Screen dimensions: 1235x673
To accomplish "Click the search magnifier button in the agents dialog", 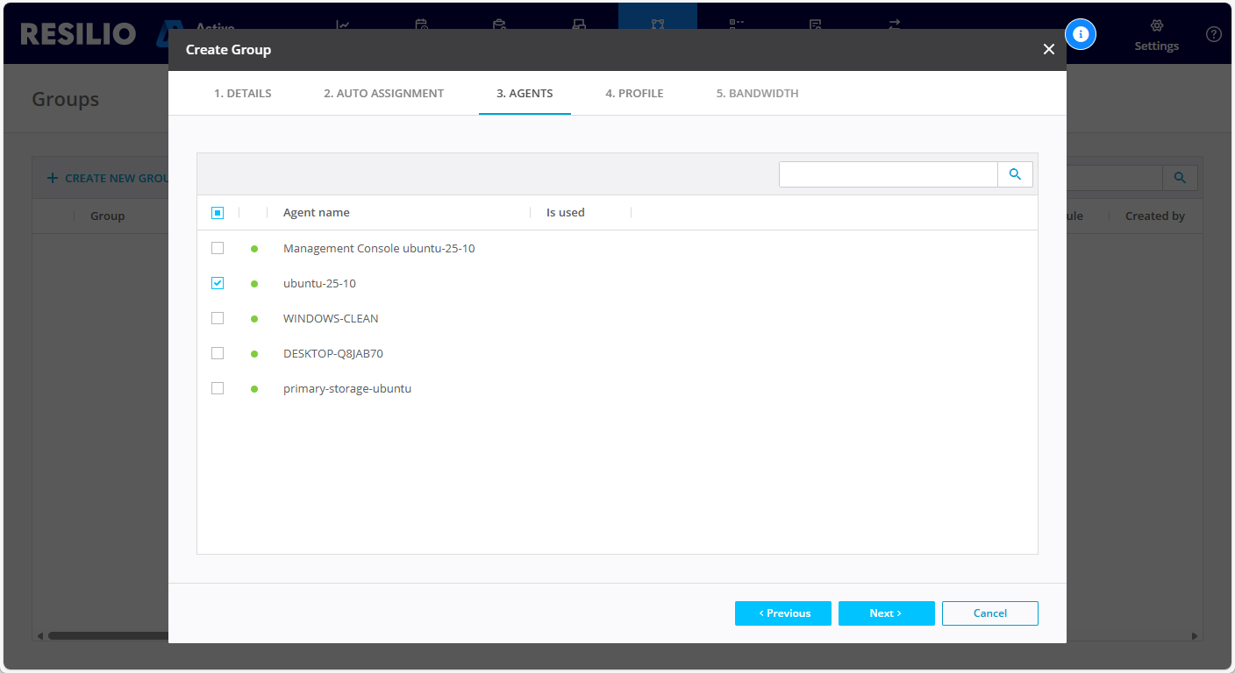I will click(x=1015, y=174).
